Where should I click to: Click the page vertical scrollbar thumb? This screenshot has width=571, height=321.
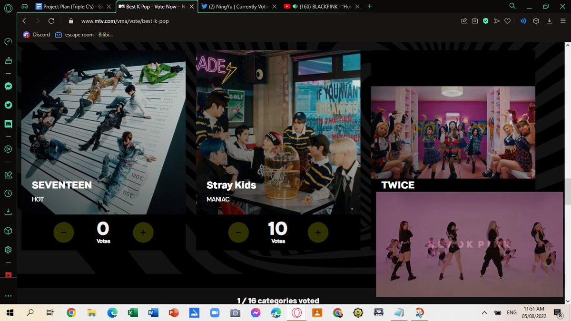coord(567,191)
